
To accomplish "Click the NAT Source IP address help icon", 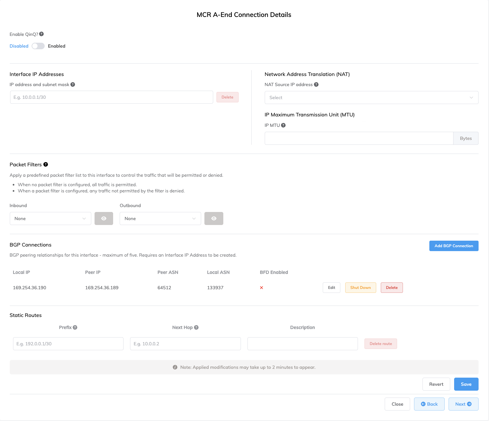I will pyautogui.click(x=316, y=84).
